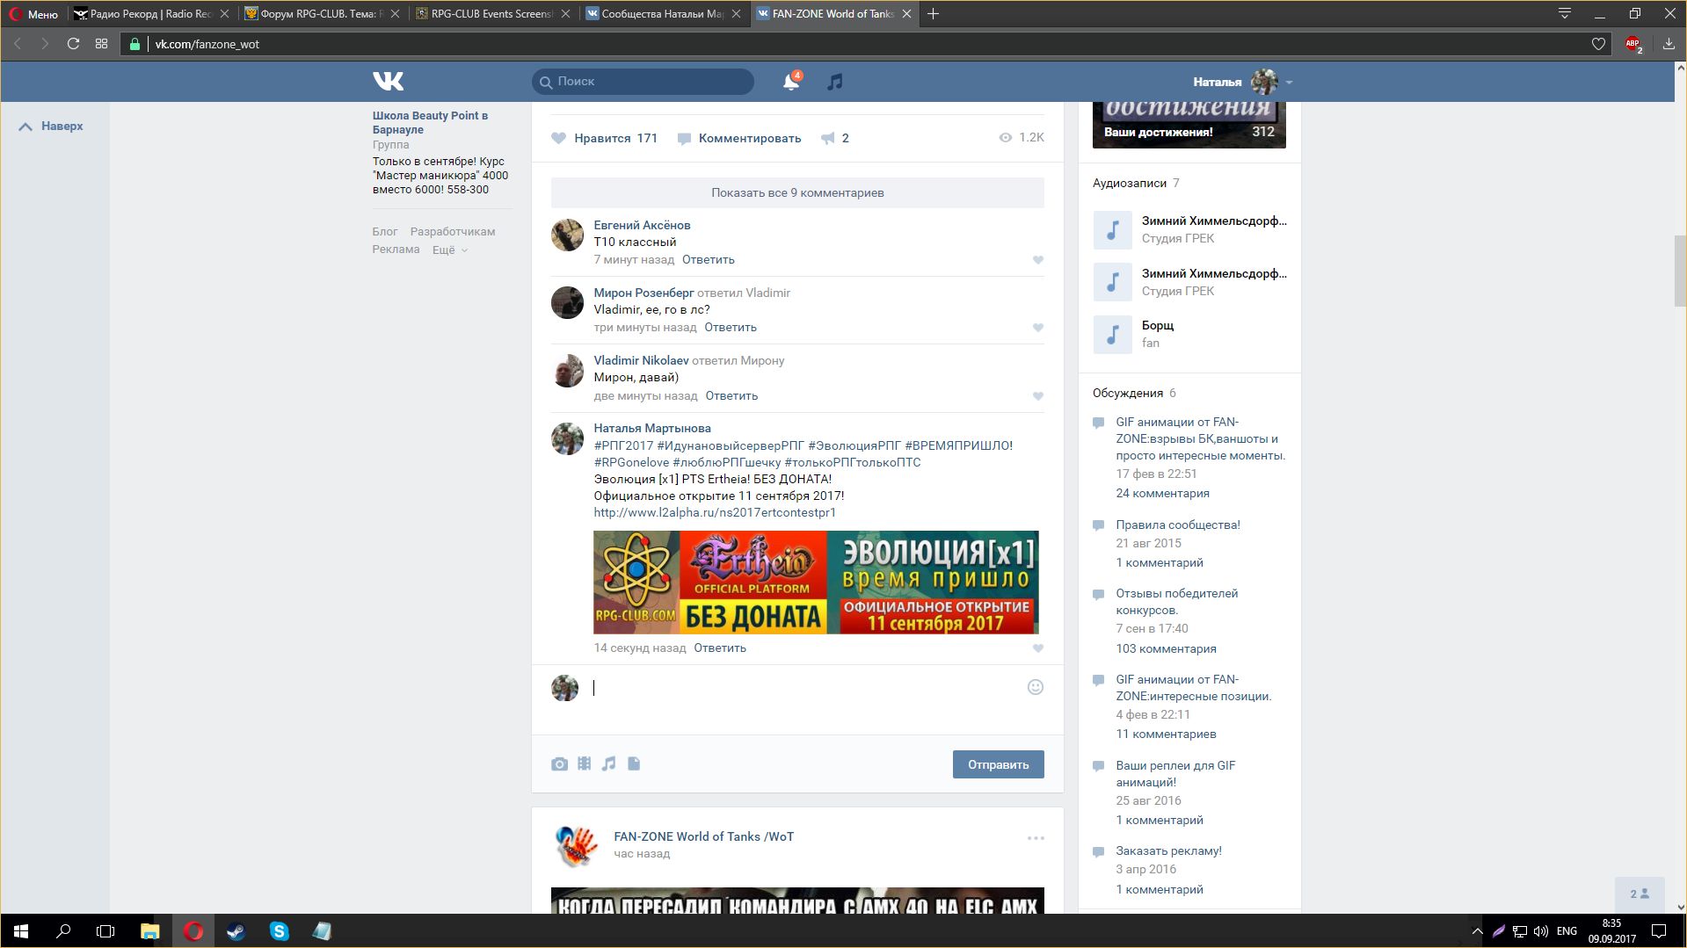Image resolution: width=1687 pixels, height=948 pixels.
Task: Open Task View on taskbar
Action: click(105, 931)
